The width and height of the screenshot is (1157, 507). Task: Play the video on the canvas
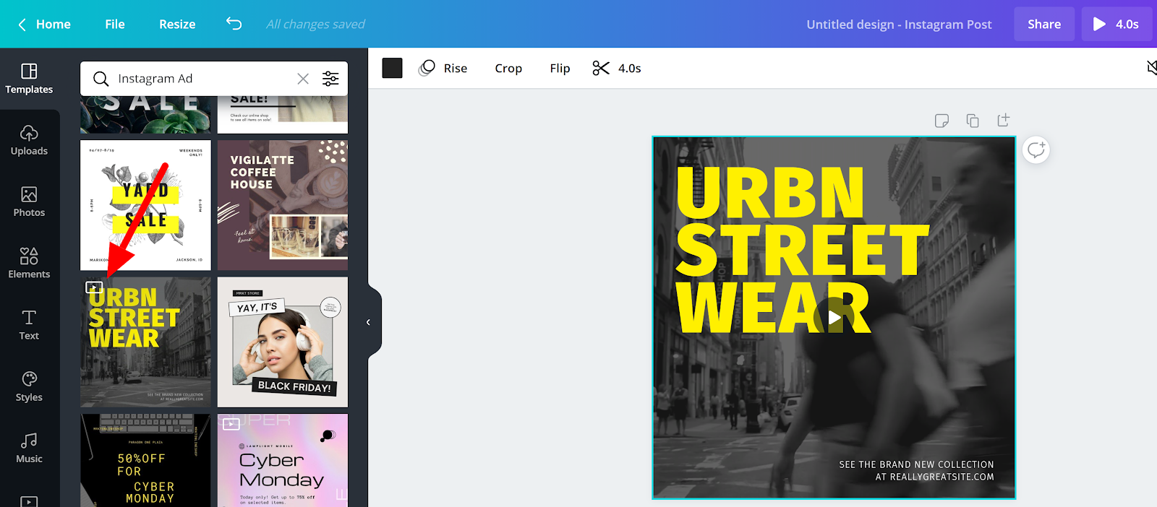(834, 318)
